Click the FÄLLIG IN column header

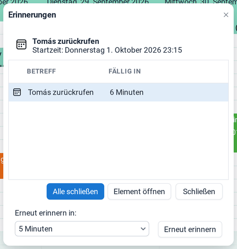[125, 71]
